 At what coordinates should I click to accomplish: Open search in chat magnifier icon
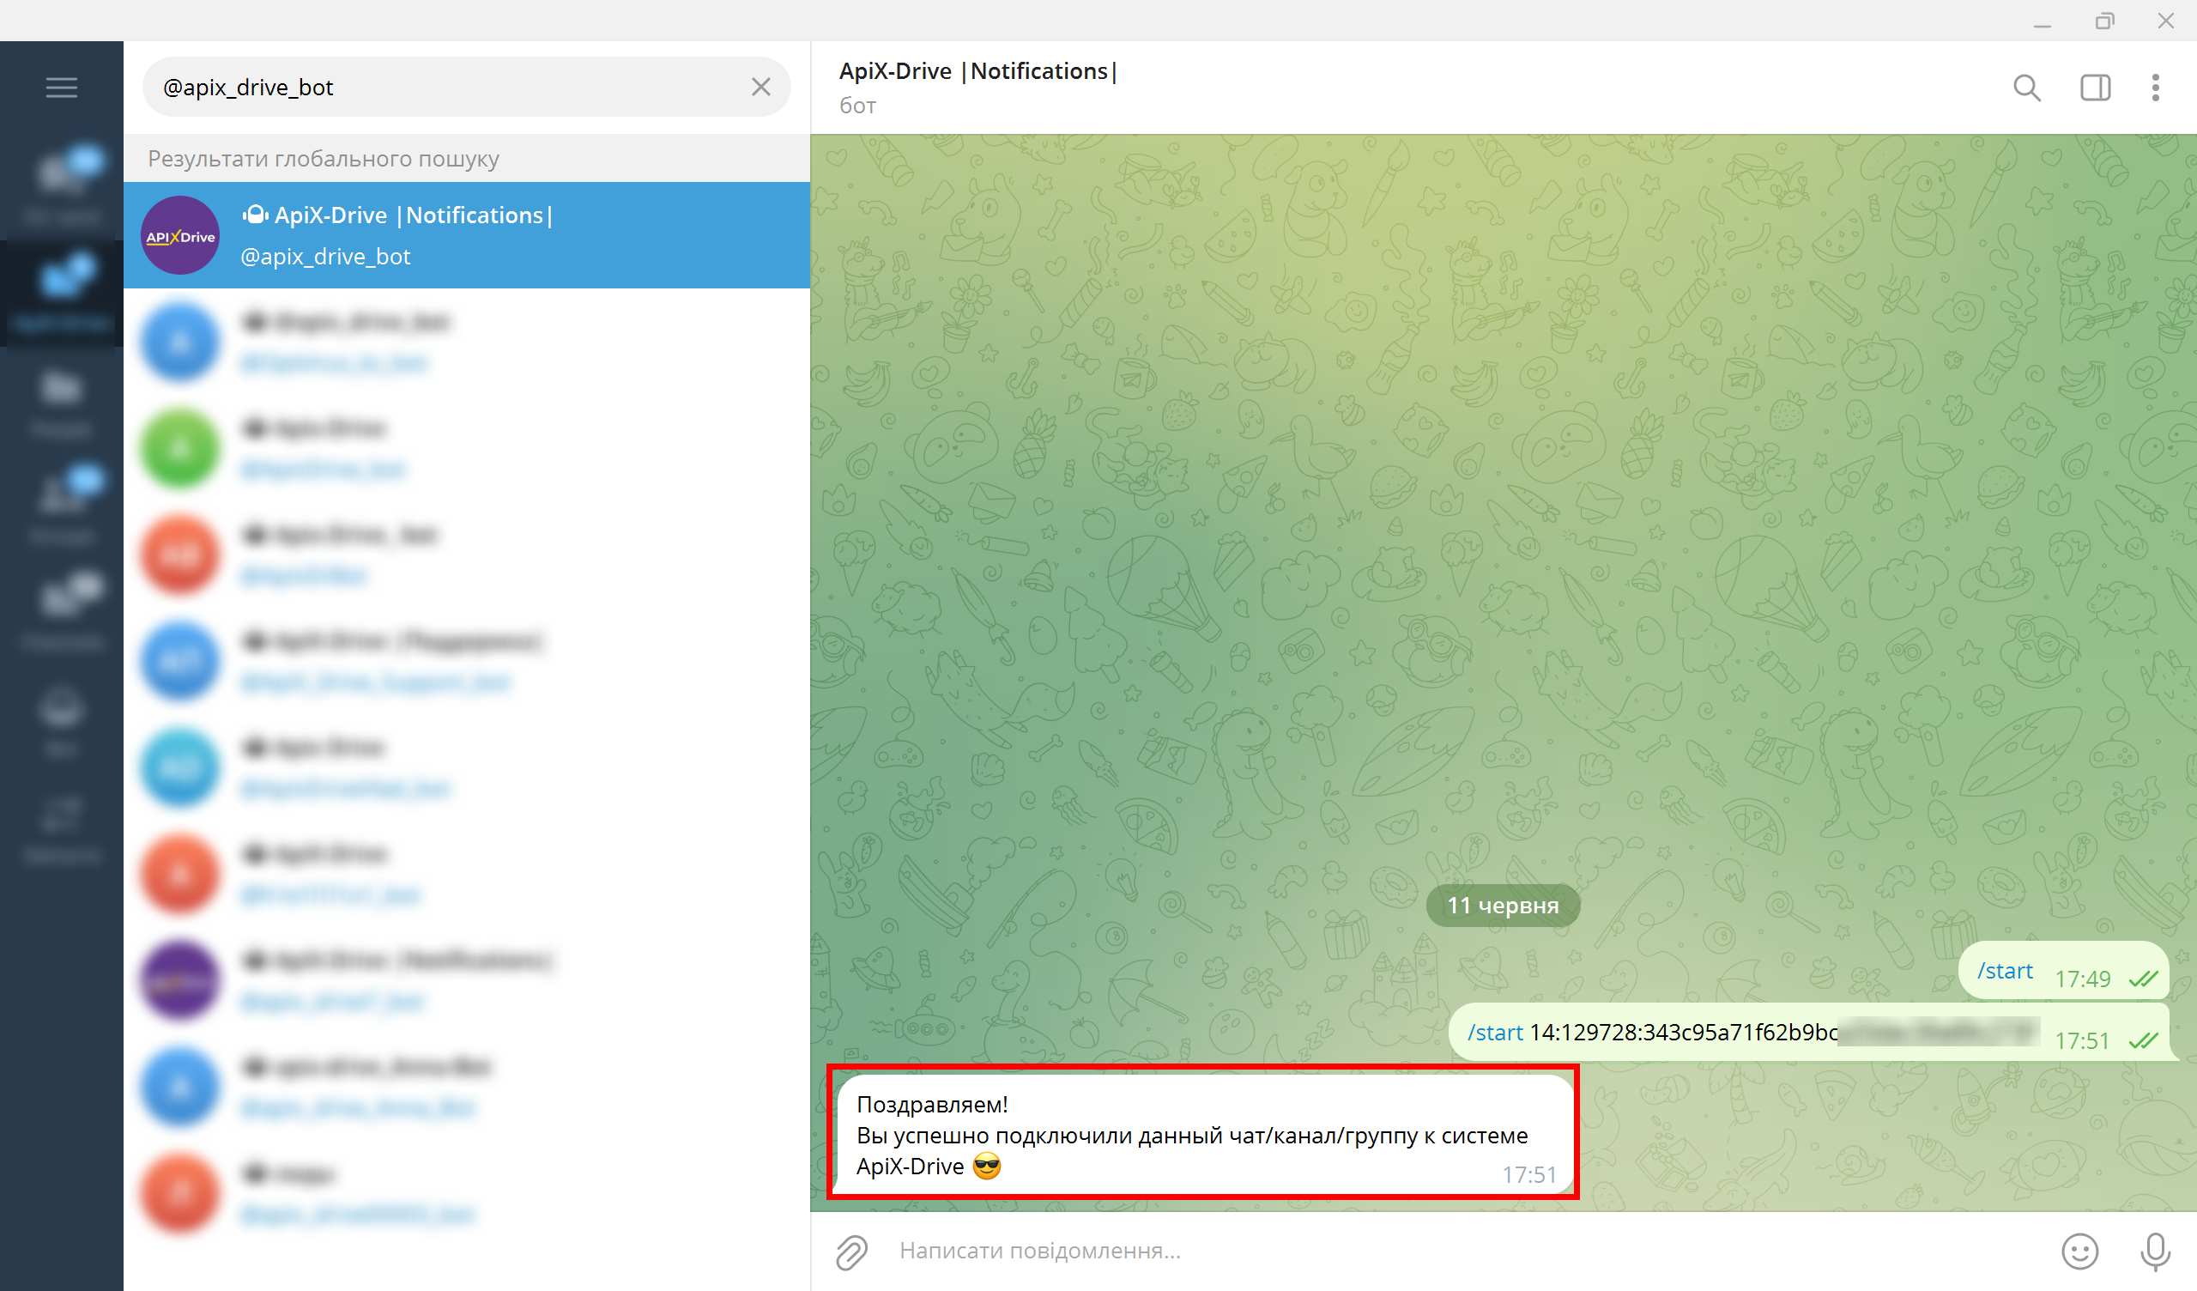(x=2027, y=88)
